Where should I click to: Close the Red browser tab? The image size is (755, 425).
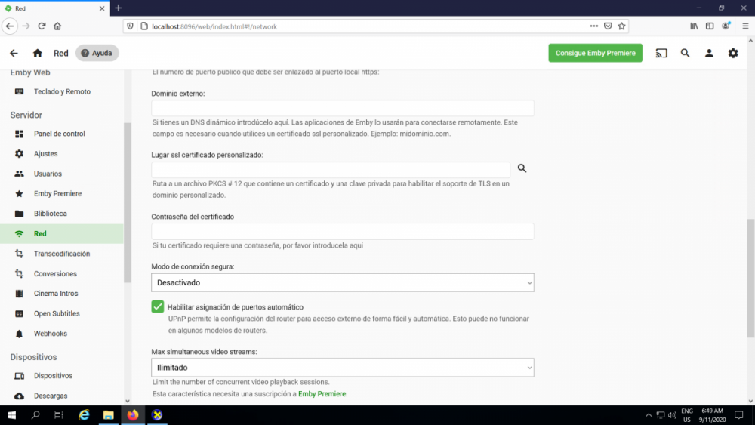102,8
